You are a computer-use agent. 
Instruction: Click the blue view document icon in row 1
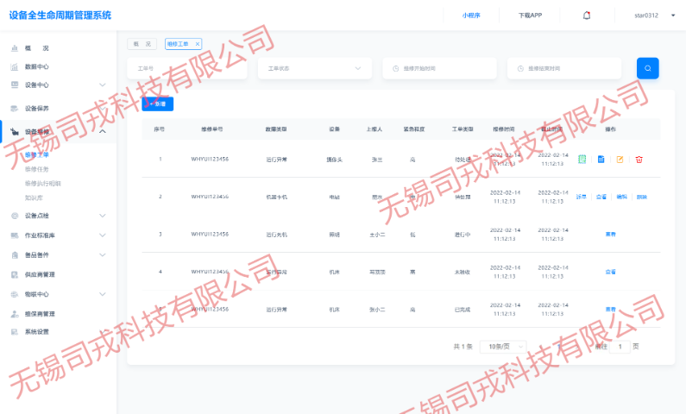(601, 160)
